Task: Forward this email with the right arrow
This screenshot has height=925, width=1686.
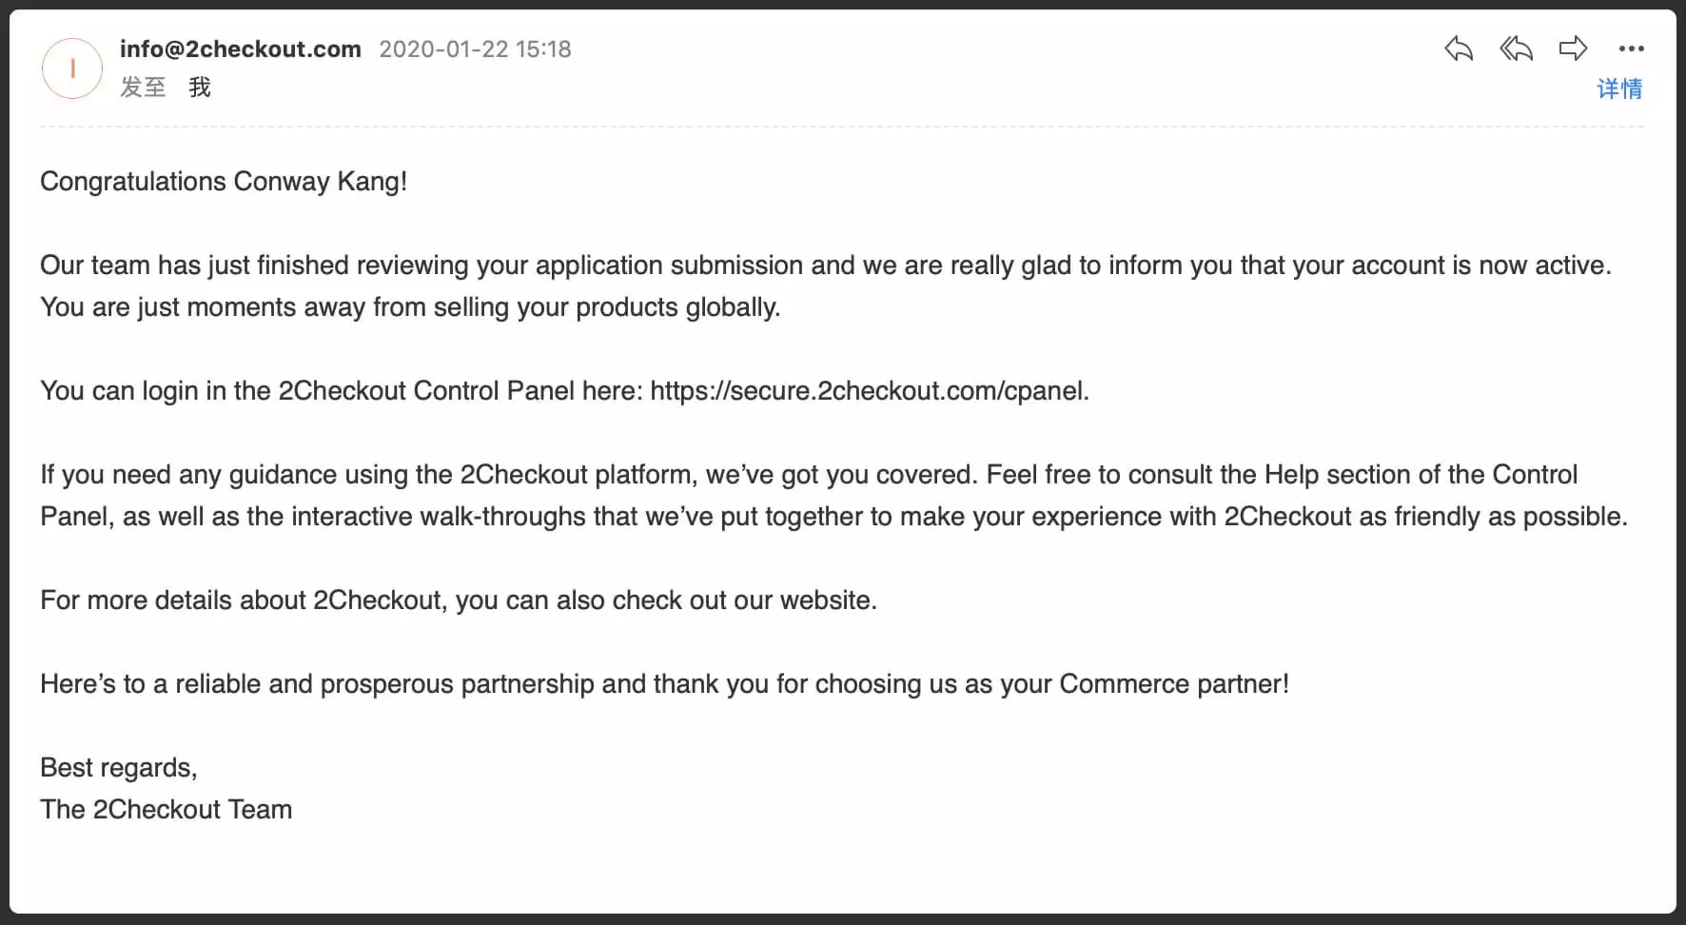Action: click(1573, 49)
